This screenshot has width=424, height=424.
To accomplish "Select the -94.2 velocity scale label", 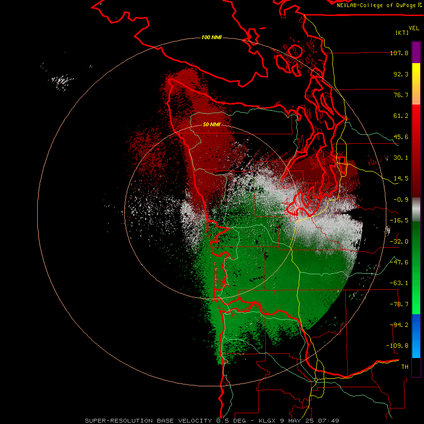I will click(399, 325).
